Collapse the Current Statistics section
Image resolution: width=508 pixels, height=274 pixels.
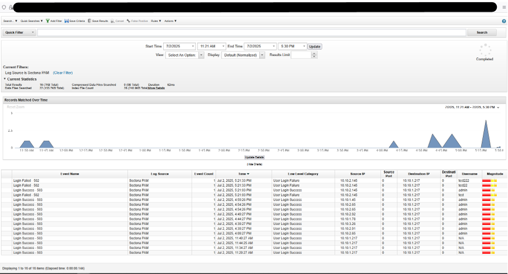pos(5,79)
